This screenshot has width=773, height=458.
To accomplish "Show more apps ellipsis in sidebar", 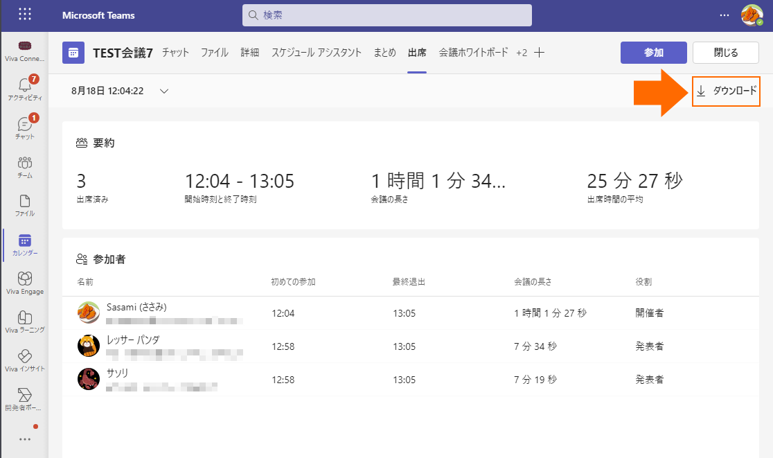I will (x=25, y=439).
